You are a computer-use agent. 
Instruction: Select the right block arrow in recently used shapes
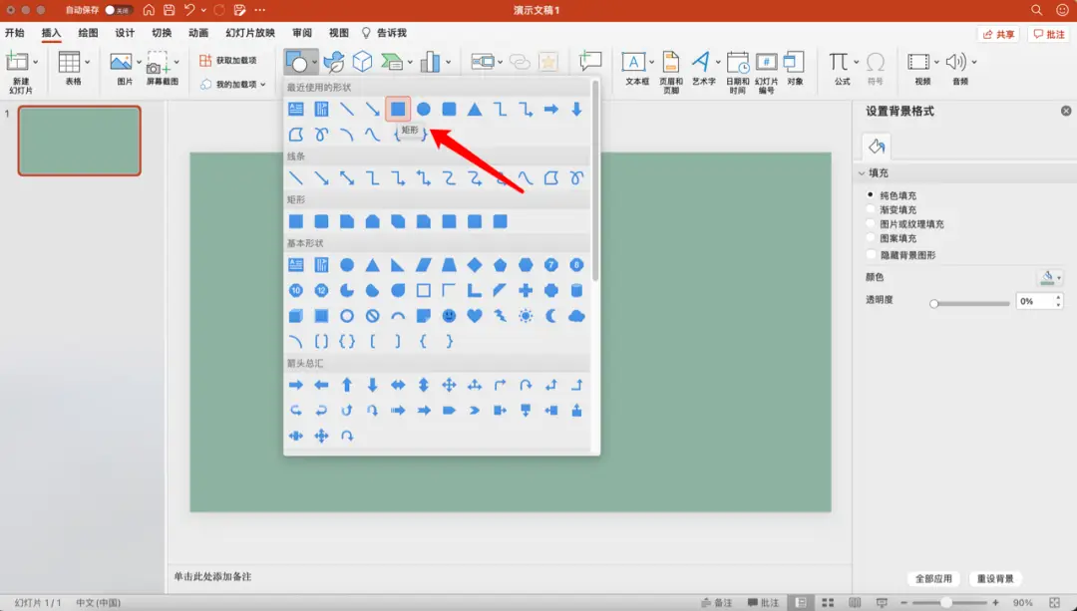pos(550,109)
